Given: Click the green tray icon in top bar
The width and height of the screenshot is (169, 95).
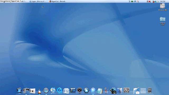Looking at the screenshot, I should pyautogui.click(x=132, y=1).
